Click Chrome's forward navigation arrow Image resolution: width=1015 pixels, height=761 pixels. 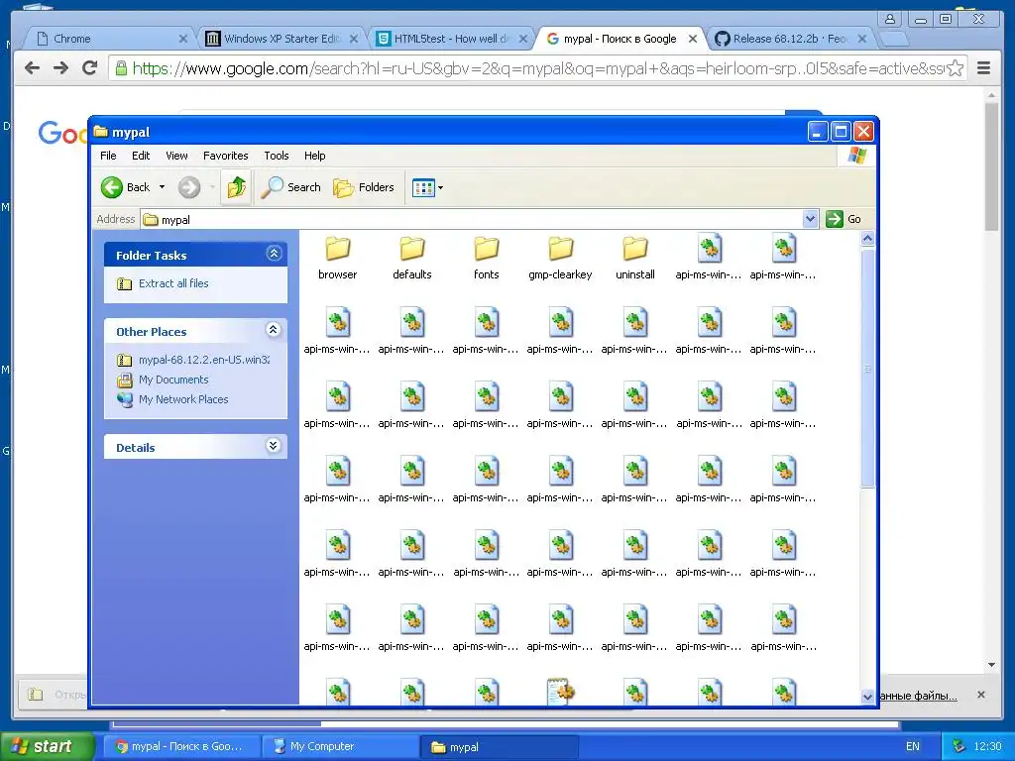click(x=60, y=68)
